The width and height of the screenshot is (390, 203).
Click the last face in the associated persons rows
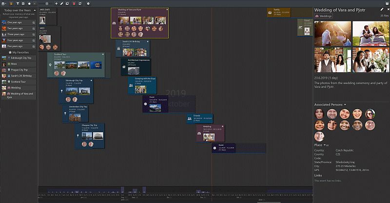[x=319, y=136]
